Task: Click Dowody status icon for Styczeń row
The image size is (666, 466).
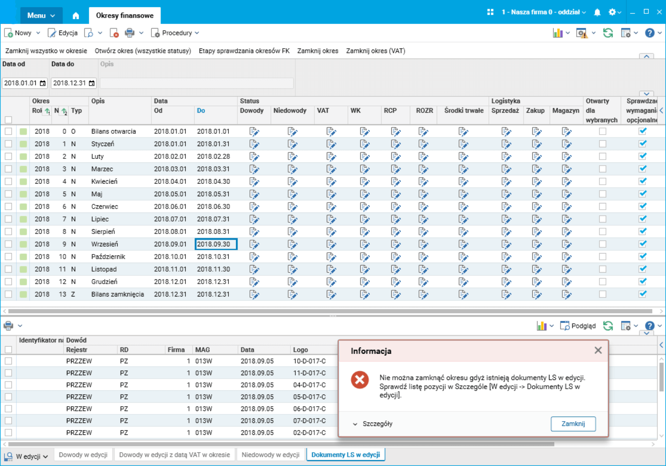Action: tap(254, 144)
